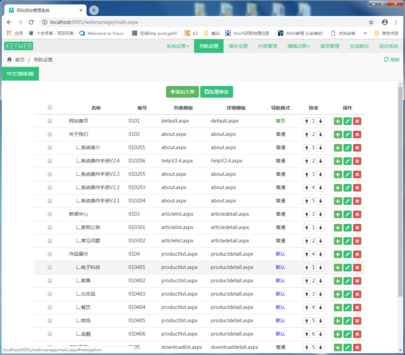
Task: Open the Welcome to Visual bookmark
Action: pos(102,33)
